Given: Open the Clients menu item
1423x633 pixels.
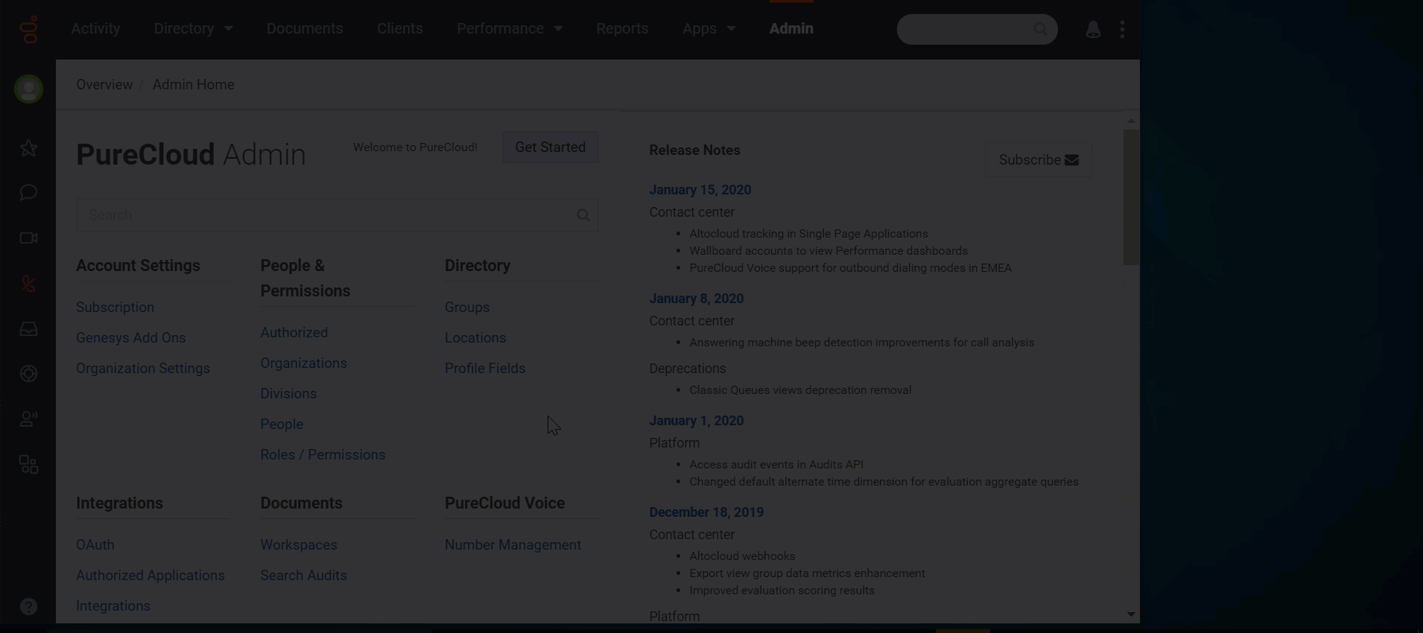Looking at the screenshot, I should (x=400, y=28).
